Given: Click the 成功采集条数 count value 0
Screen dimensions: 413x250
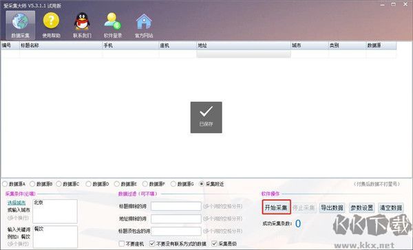Looking at the screenshot, I should click(298, 224).
